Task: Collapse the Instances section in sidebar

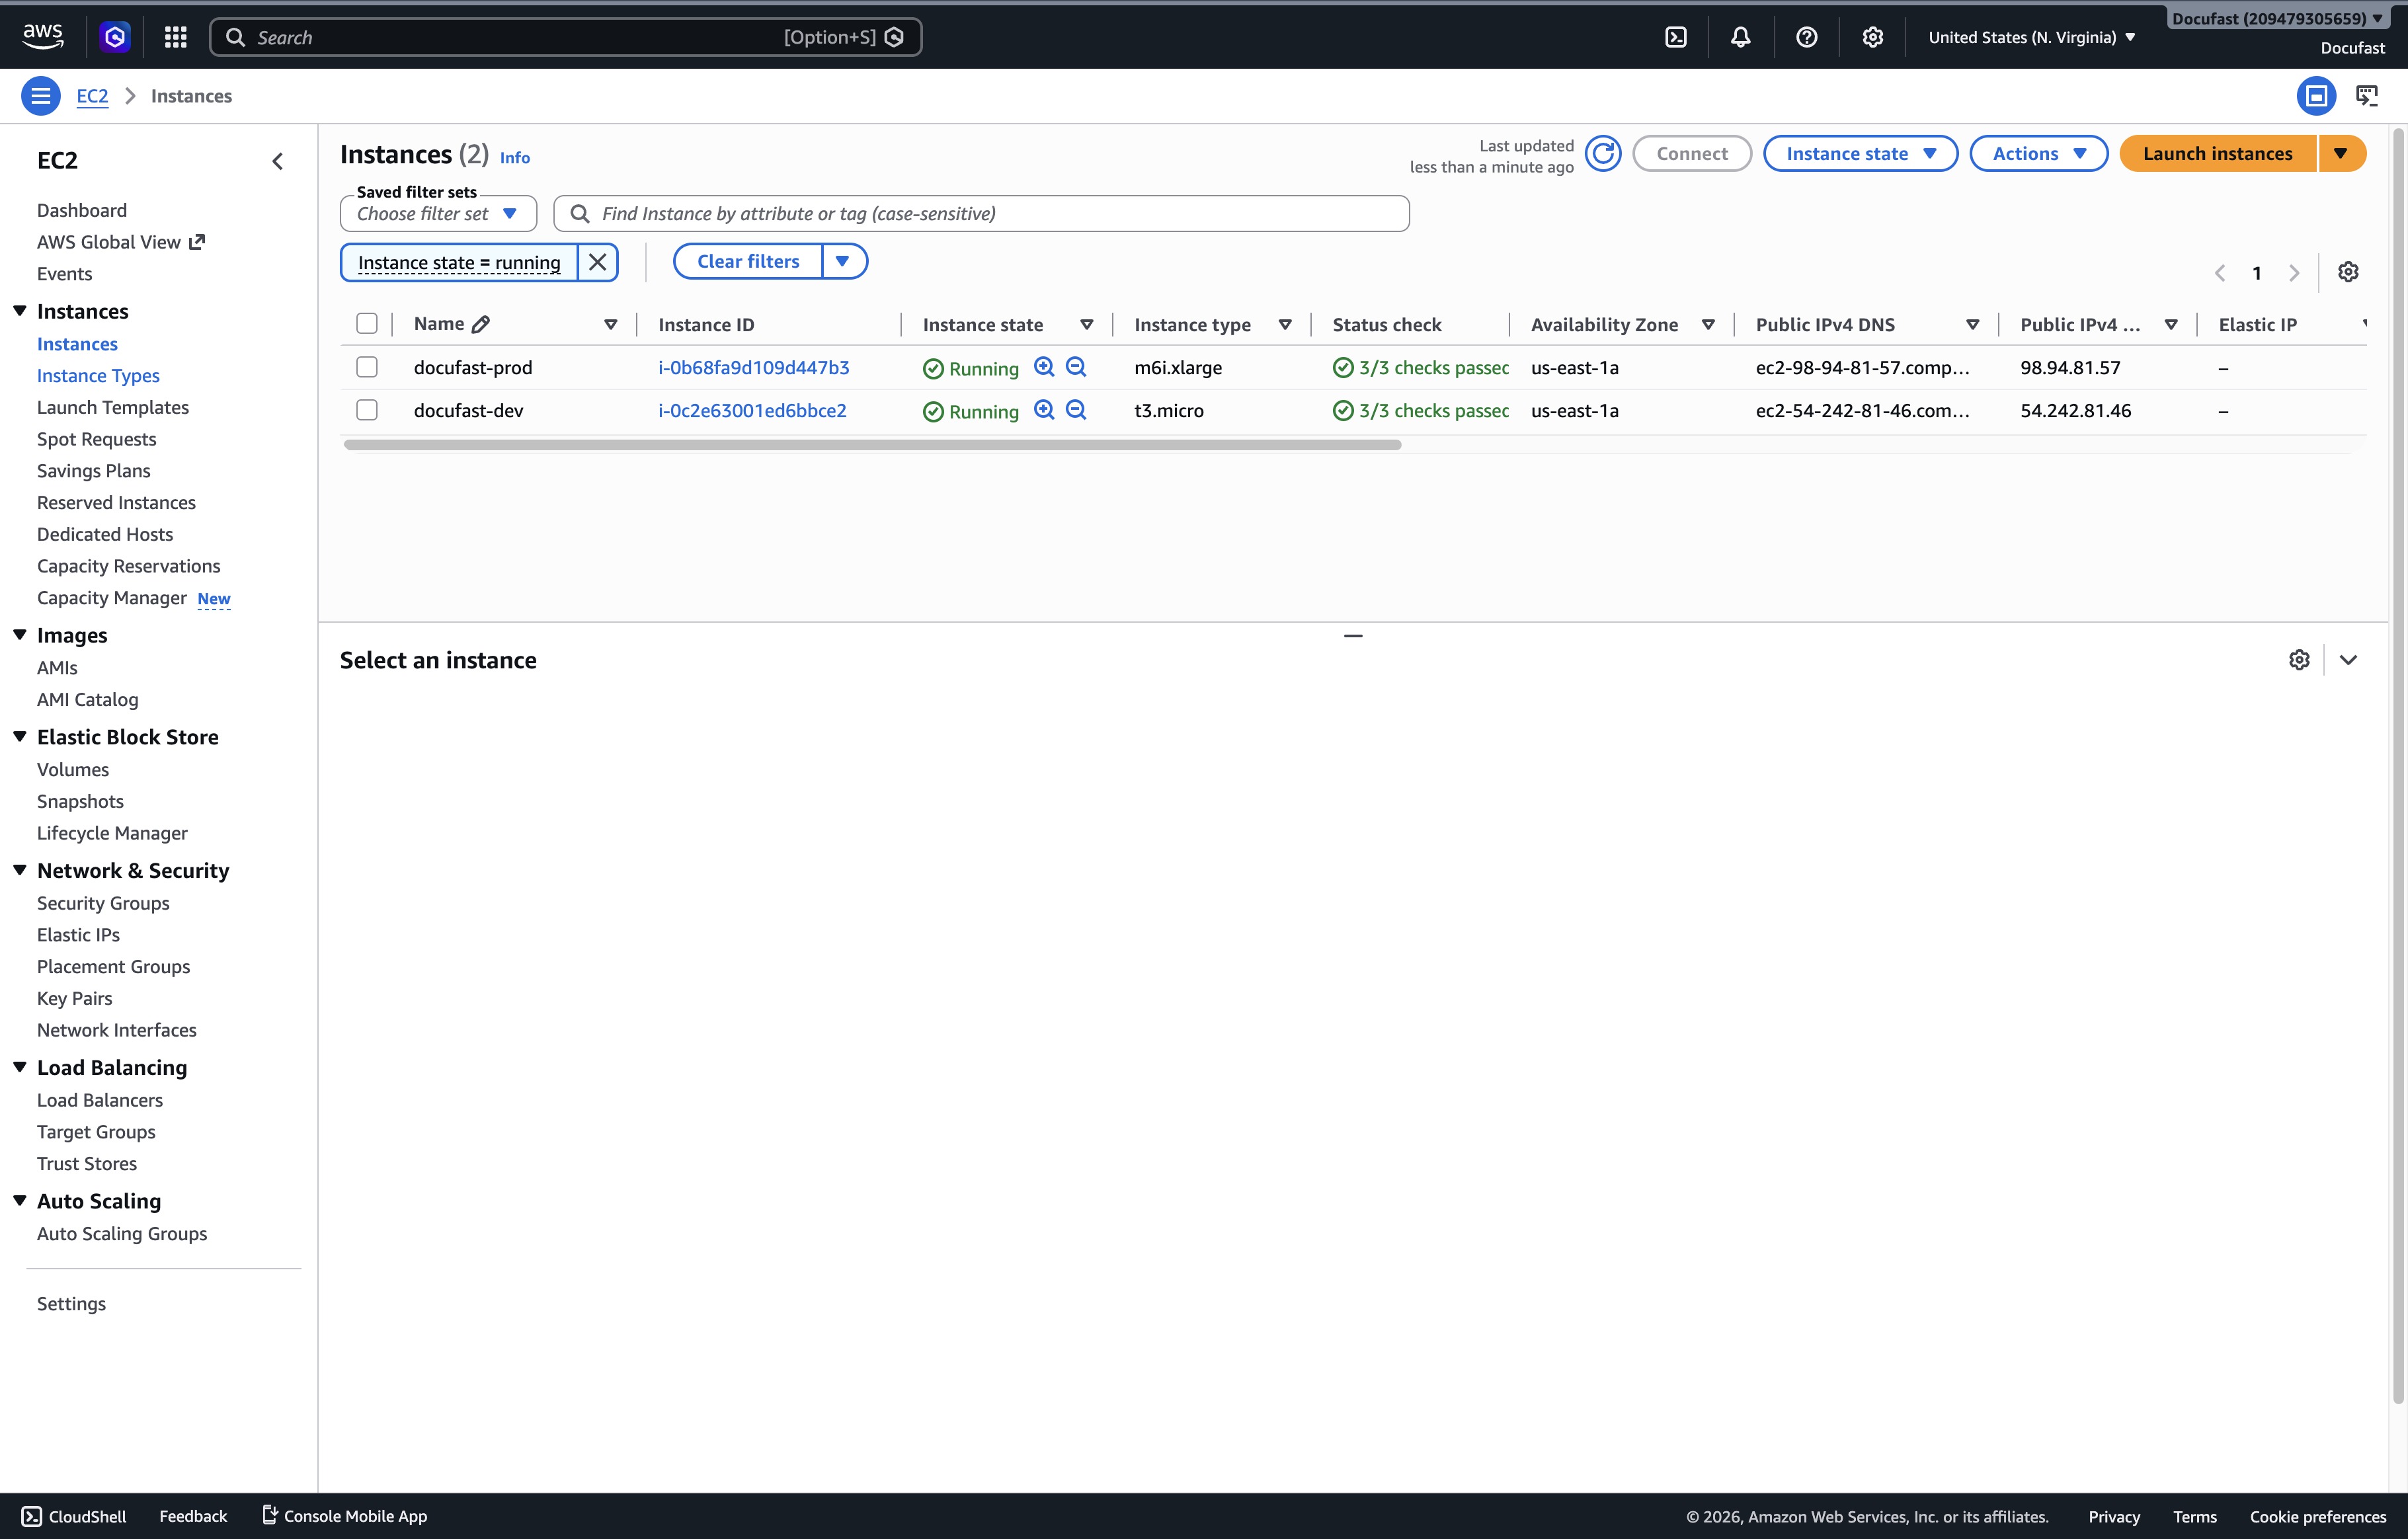Action: click(19, 311)
